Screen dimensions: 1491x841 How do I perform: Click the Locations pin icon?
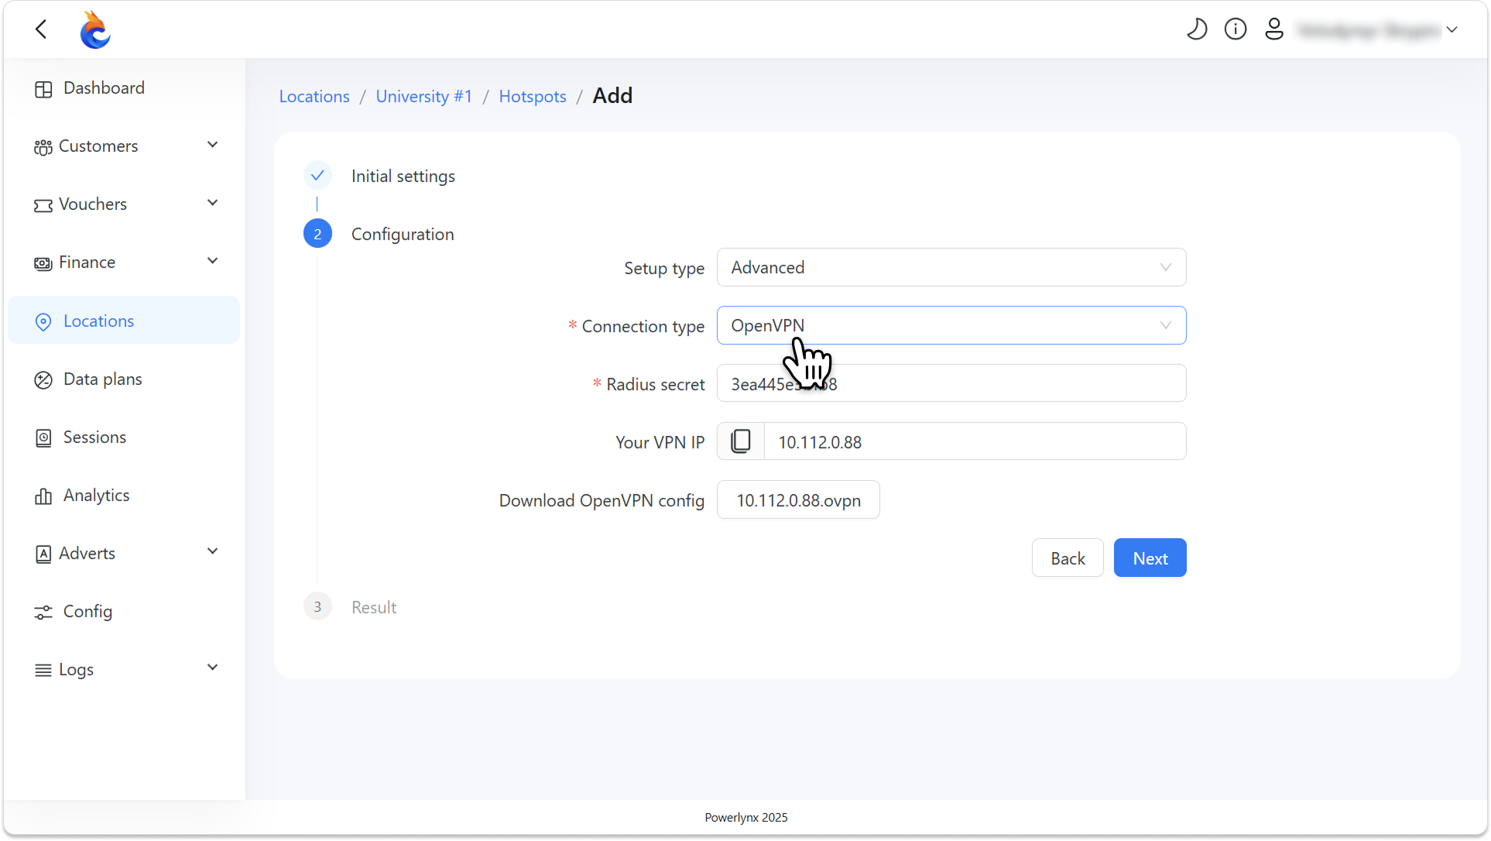43,321
